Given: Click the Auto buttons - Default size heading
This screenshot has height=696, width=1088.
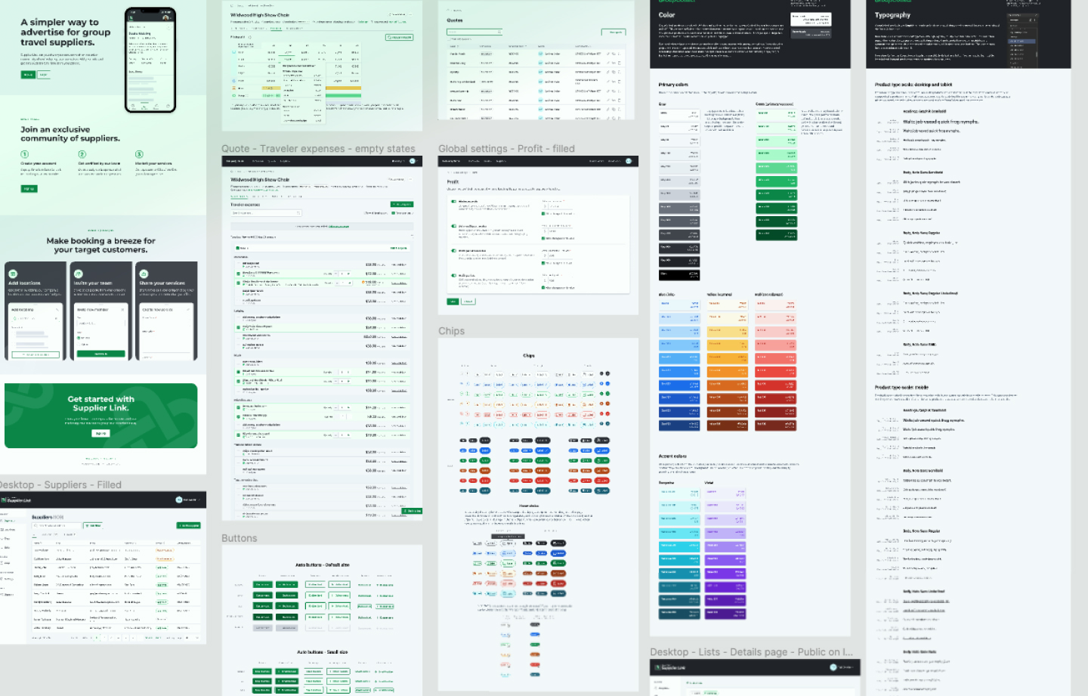Looking at the screenshot, I should (x=322, y=565).
